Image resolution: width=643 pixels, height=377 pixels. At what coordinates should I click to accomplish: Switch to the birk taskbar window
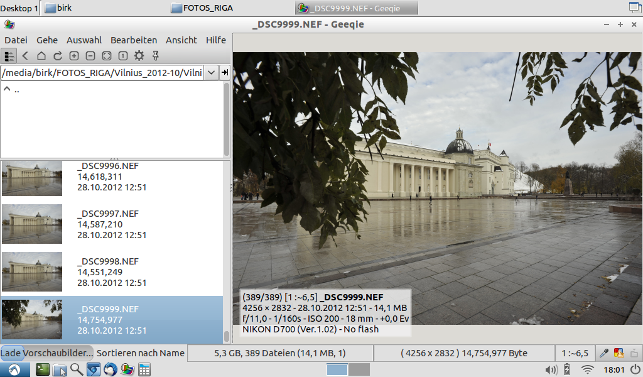point(58,8)
